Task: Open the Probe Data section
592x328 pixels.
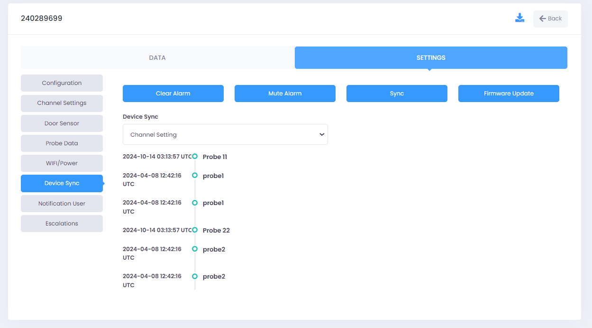Action: [x=62, y=143]
